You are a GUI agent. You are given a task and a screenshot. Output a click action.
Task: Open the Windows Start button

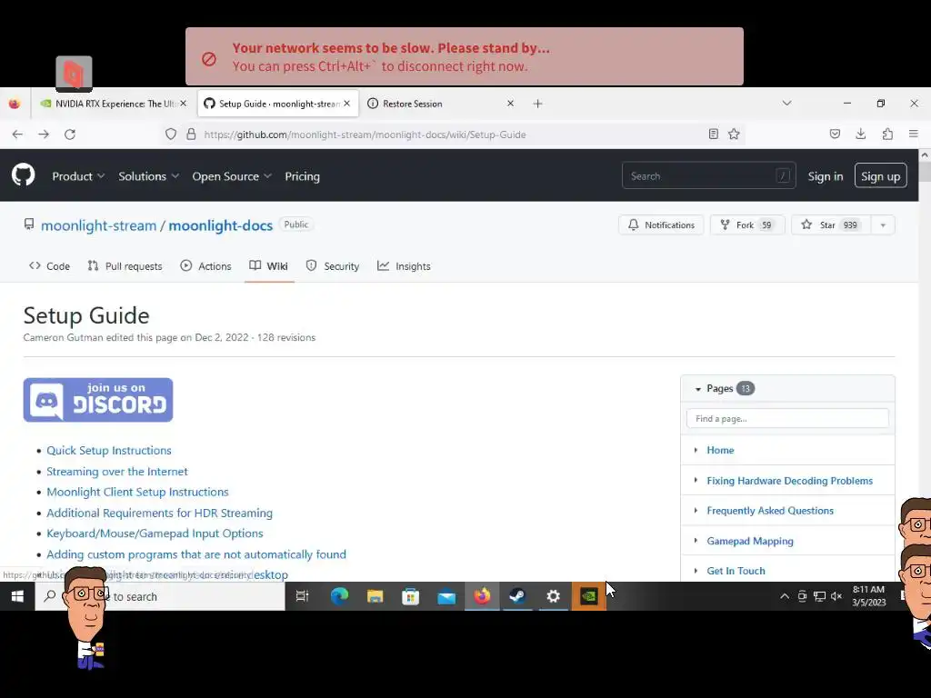pyautogui.click(x=17, y=596)
